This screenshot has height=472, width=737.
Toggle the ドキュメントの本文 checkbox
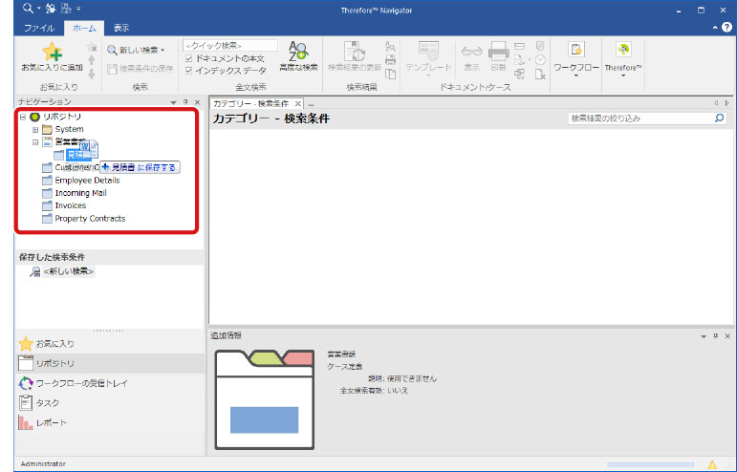click(188, 58)
